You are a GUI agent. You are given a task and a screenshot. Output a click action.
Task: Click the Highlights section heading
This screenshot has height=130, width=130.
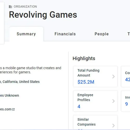click(x=84, y=58)
